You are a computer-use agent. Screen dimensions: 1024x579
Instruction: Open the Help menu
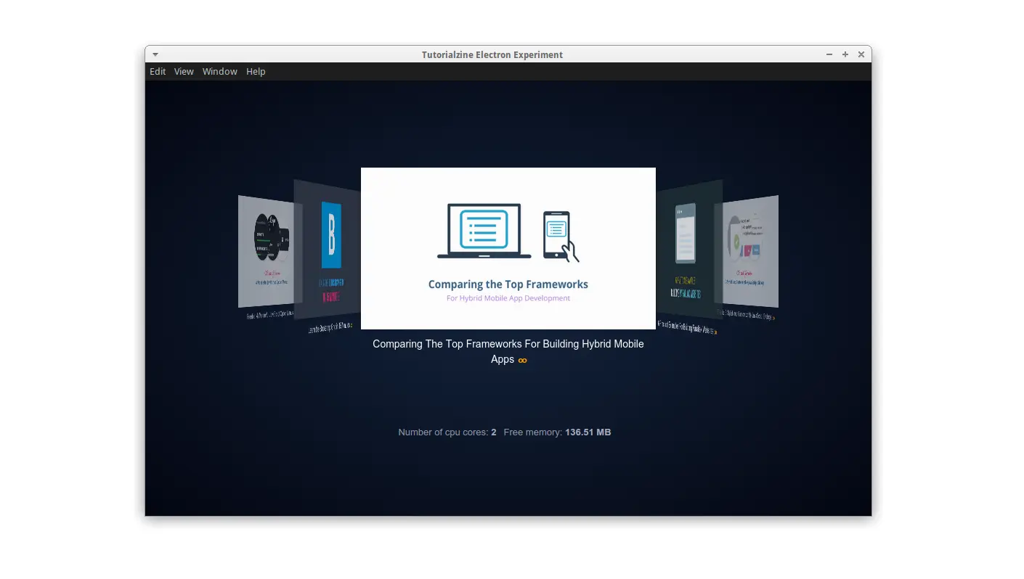click(256, 71)
